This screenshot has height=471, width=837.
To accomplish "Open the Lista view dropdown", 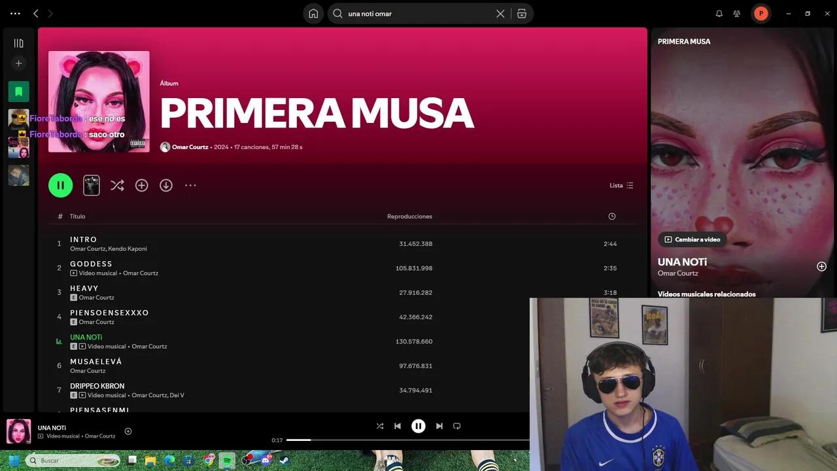I will (x=621, y=185).
